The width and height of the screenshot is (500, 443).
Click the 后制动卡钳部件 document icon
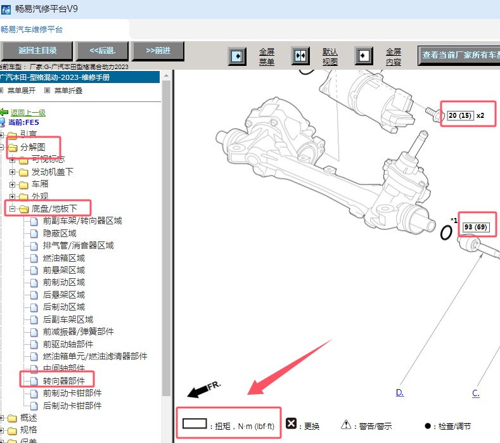(34, 406)
